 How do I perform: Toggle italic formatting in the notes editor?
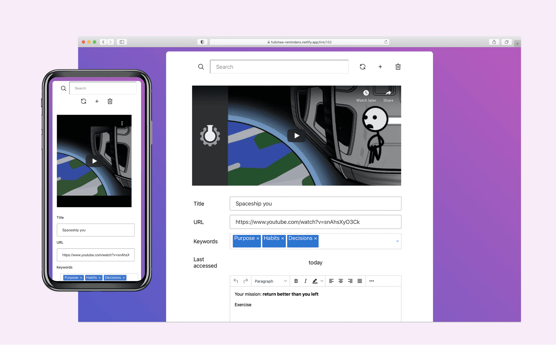click(305, 281)
